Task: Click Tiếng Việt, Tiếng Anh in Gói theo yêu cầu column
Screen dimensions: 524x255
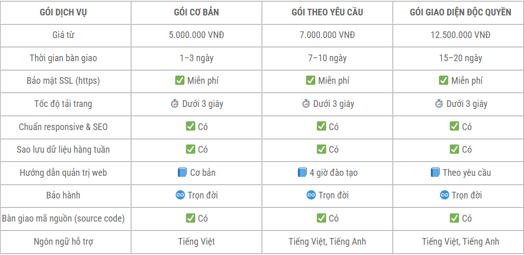Action: [x=327, y=241]
